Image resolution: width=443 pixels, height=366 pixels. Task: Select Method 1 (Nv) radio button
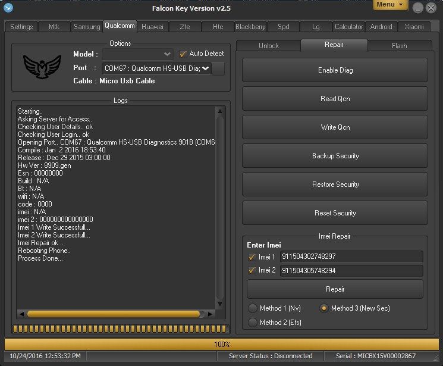tap(252, 308)
